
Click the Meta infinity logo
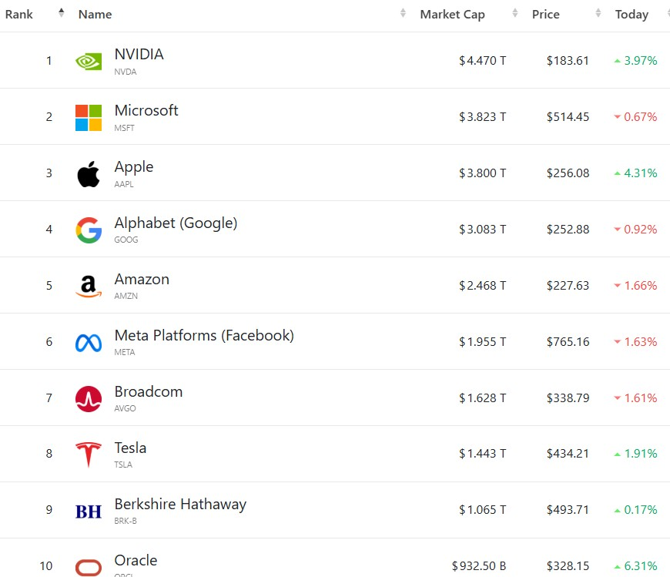(89, 343)
